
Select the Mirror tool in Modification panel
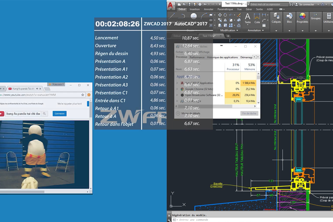click(x=225, y=20)
